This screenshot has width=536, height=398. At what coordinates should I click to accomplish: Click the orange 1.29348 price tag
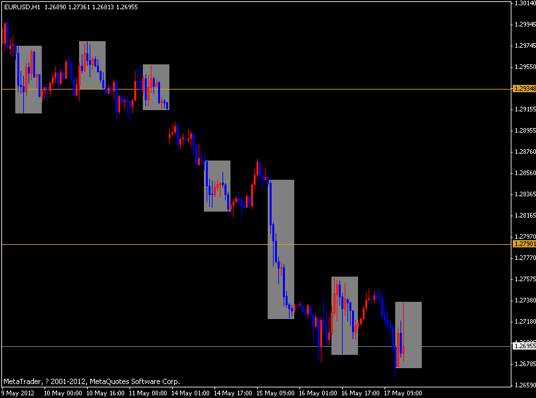coord(525,89)
